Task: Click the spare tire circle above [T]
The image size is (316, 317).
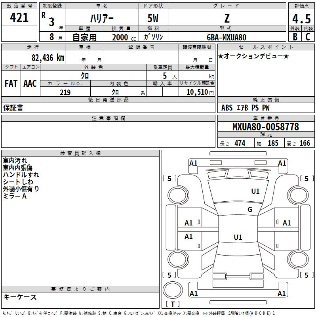Action: (173, 291)
